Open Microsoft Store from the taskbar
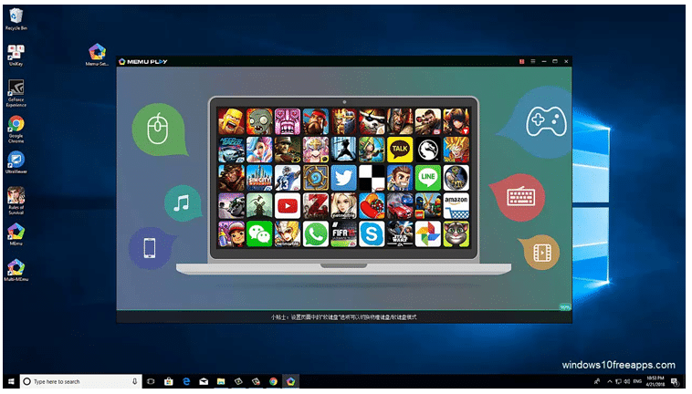This screenshot has width=692, height=394. pos(168,381)
